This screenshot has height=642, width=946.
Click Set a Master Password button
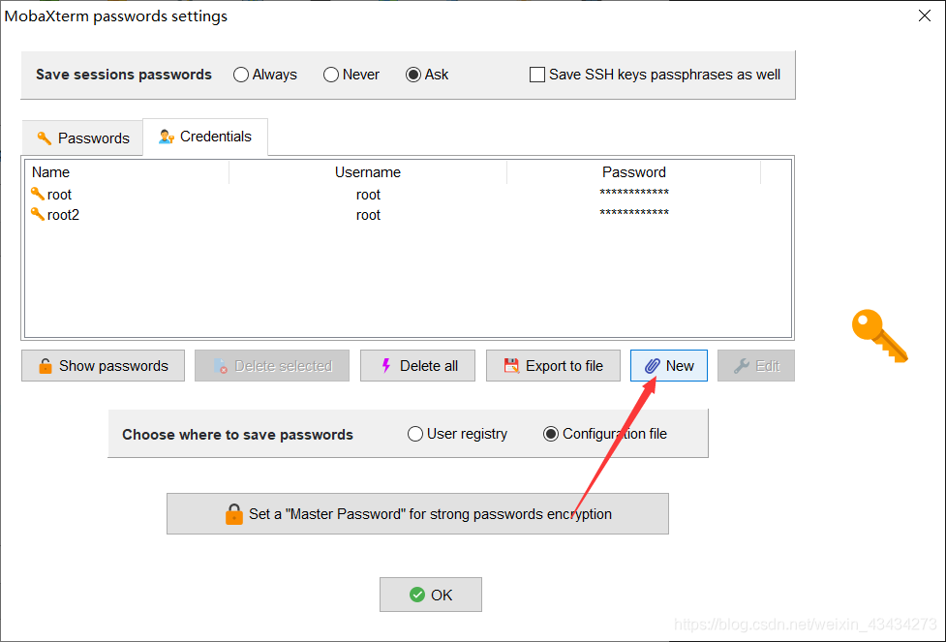[417, 514]
